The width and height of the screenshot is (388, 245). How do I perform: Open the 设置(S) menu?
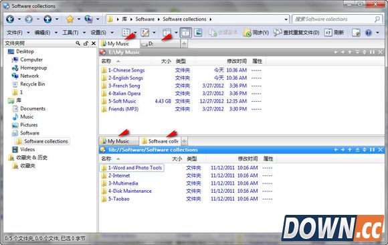98,32
